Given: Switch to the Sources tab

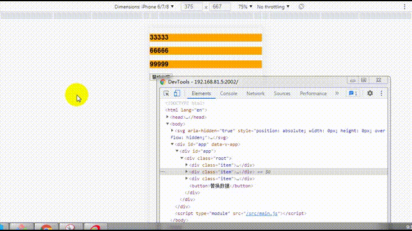Looking at the screenshot, I should coord(282,94).
